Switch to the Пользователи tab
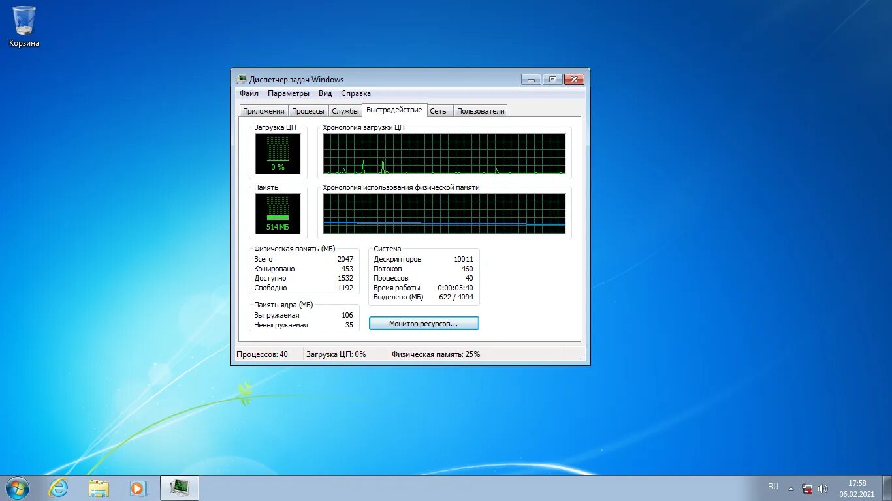This screenshot has height=501, width=892. click(481, 111)
